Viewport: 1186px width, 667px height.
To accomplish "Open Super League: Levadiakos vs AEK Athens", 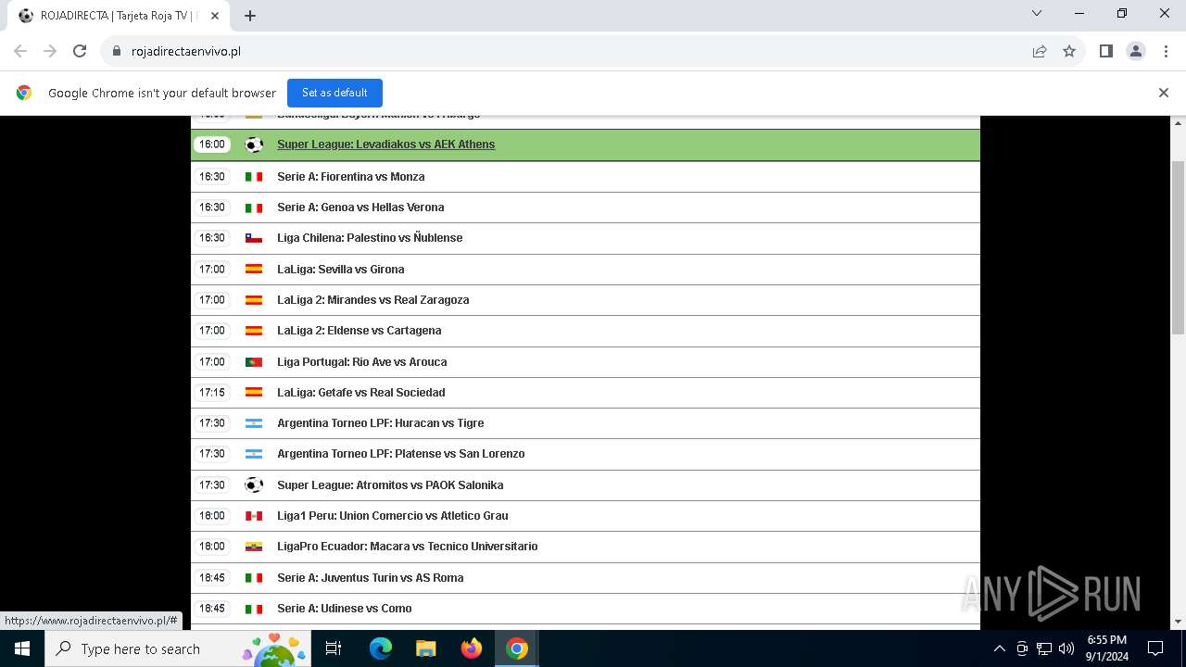I will [385, 145].
